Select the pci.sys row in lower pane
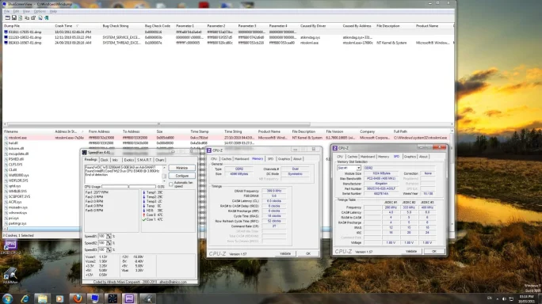The image size is (542, 304). click(x=13, y=218)
